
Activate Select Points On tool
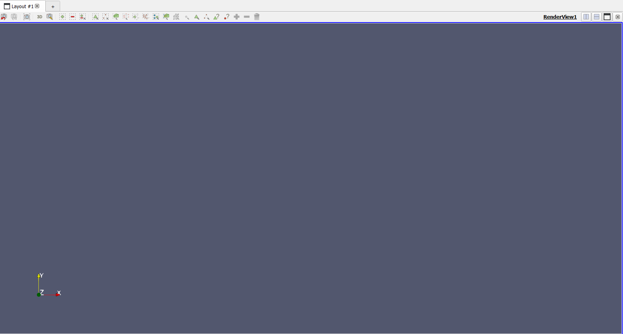click(106, 17)
